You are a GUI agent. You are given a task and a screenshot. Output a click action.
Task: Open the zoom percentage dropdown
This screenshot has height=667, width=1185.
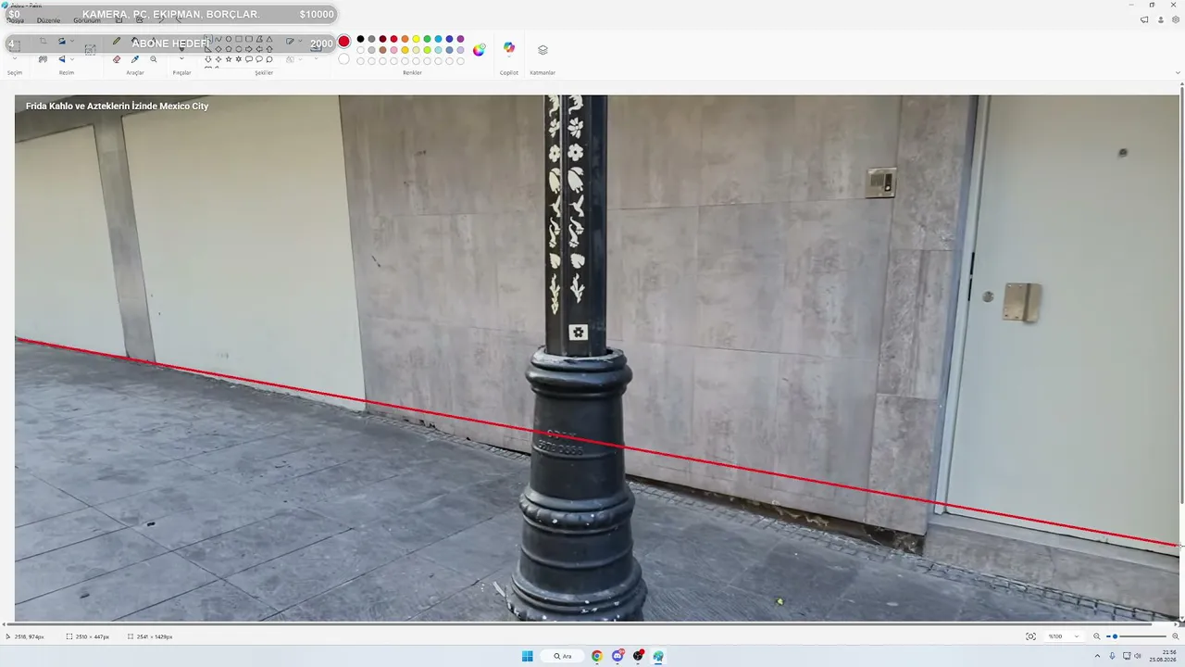click(x=1076, y=636)
